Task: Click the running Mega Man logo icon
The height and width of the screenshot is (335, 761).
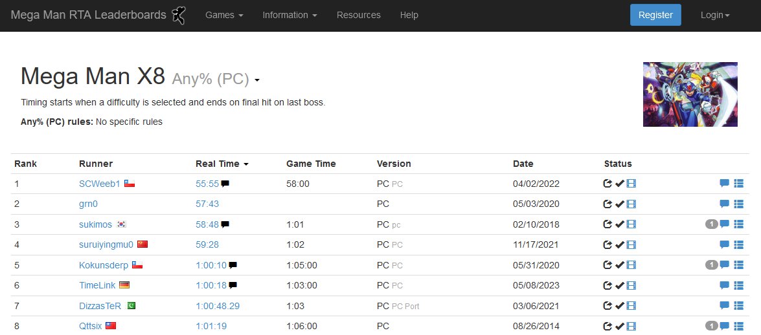Action: point(179,16)
